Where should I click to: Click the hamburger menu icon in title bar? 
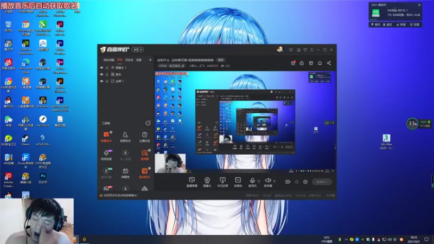coord(311,50)
